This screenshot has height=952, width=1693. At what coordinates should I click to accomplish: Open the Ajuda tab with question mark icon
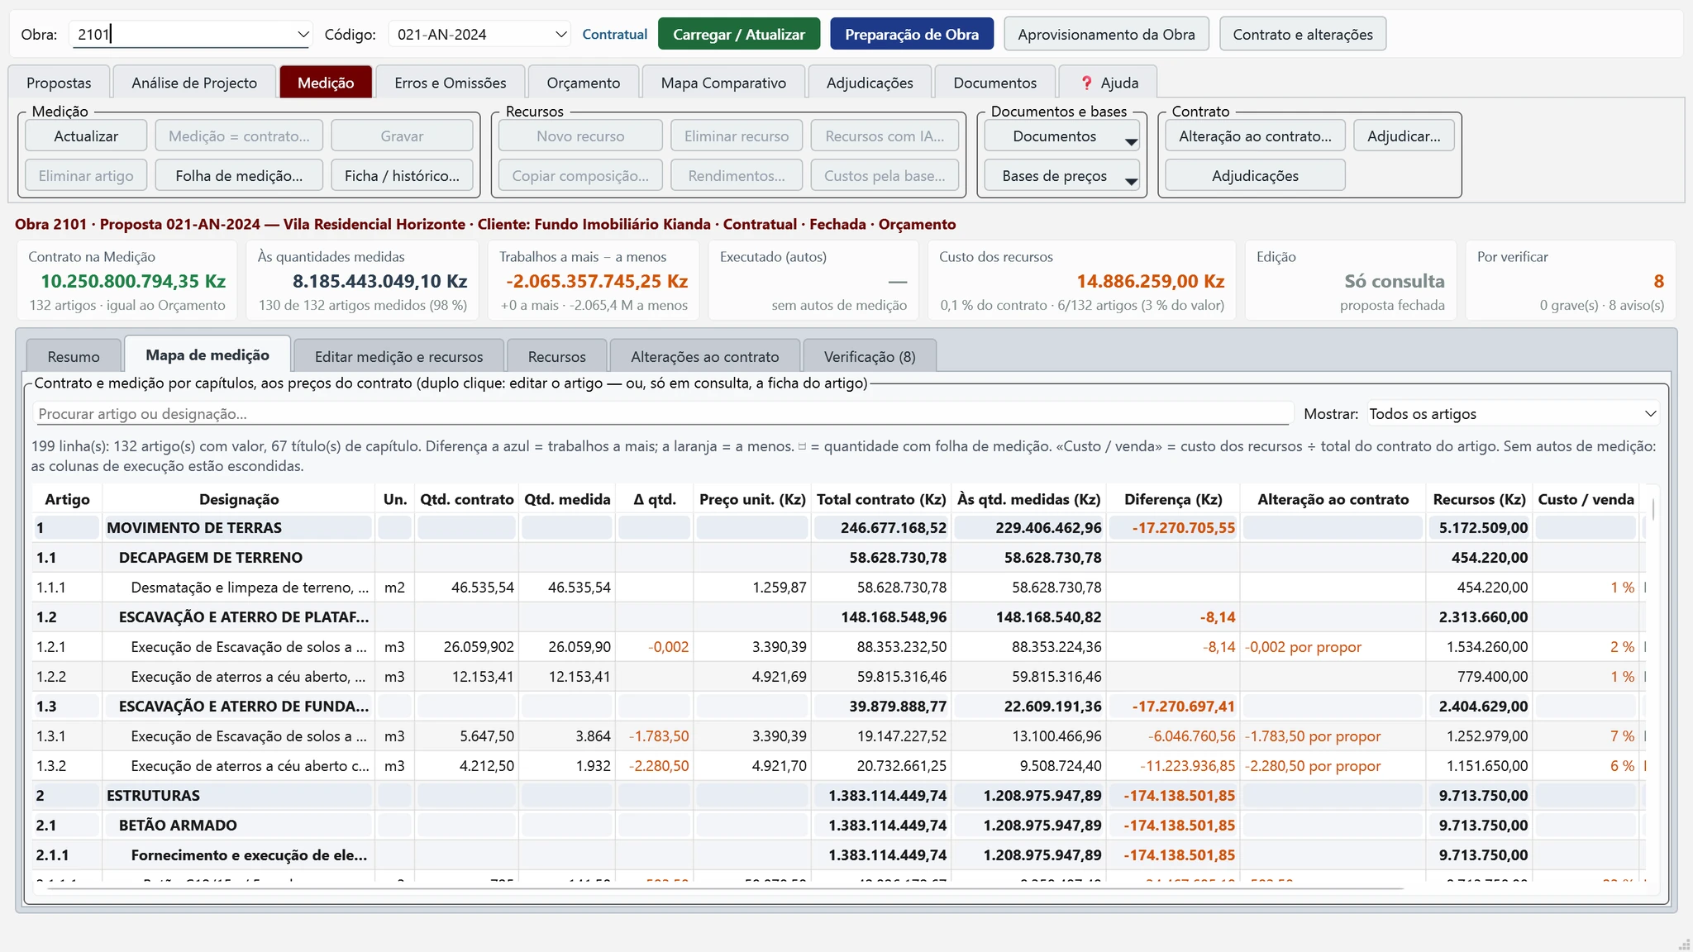pyautogui.click(x=1108, y=83)
